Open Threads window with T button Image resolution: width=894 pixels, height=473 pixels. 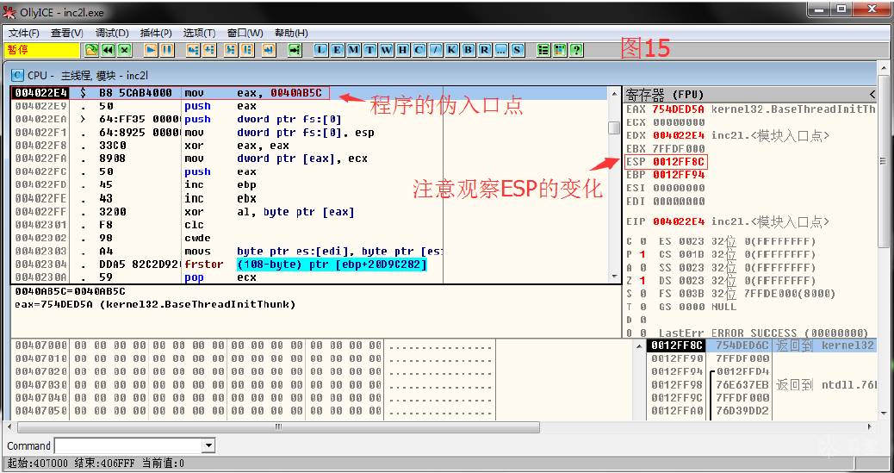pos(370,50)
